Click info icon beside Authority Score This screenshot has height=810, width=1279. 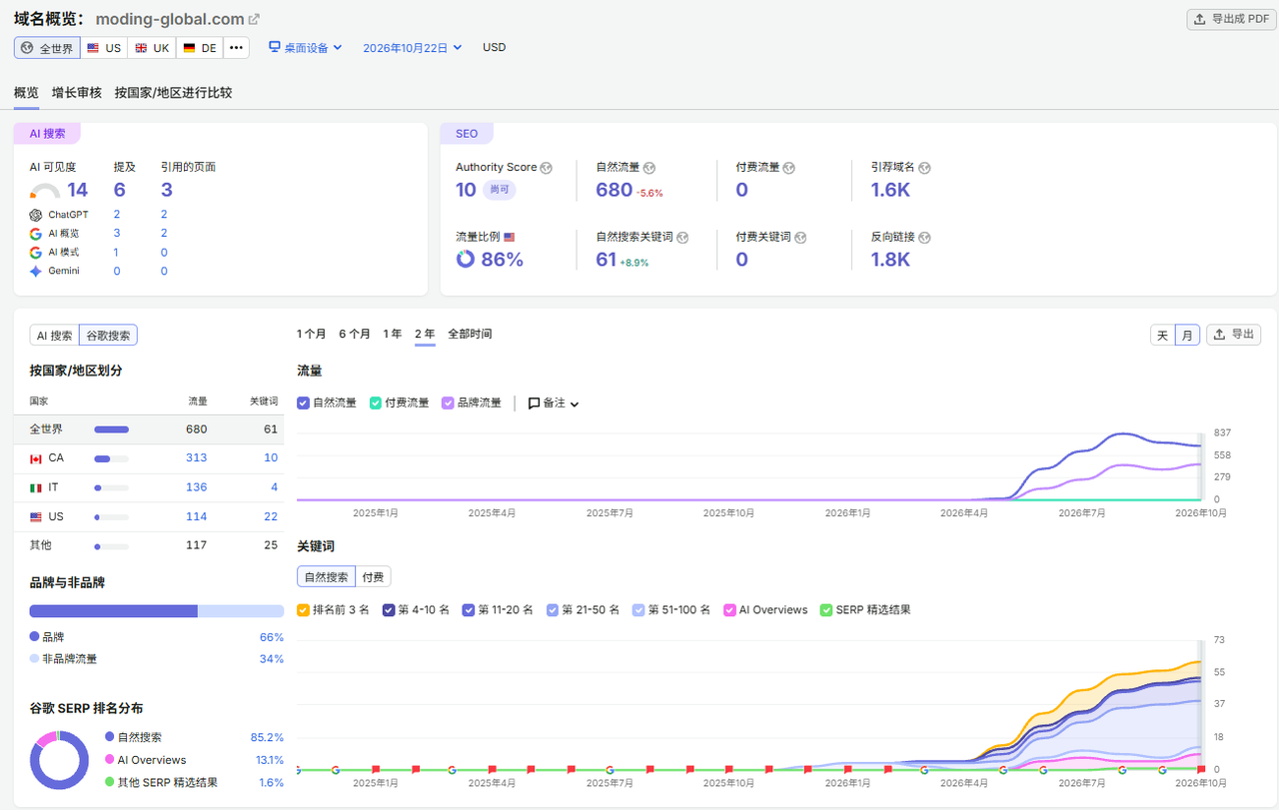tap(546, 168)
